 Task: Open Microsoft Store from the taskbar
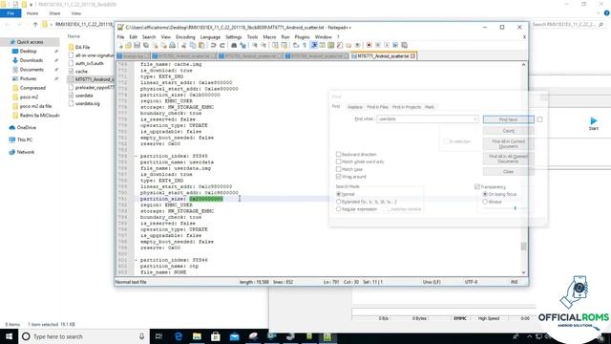pos(216,336)
